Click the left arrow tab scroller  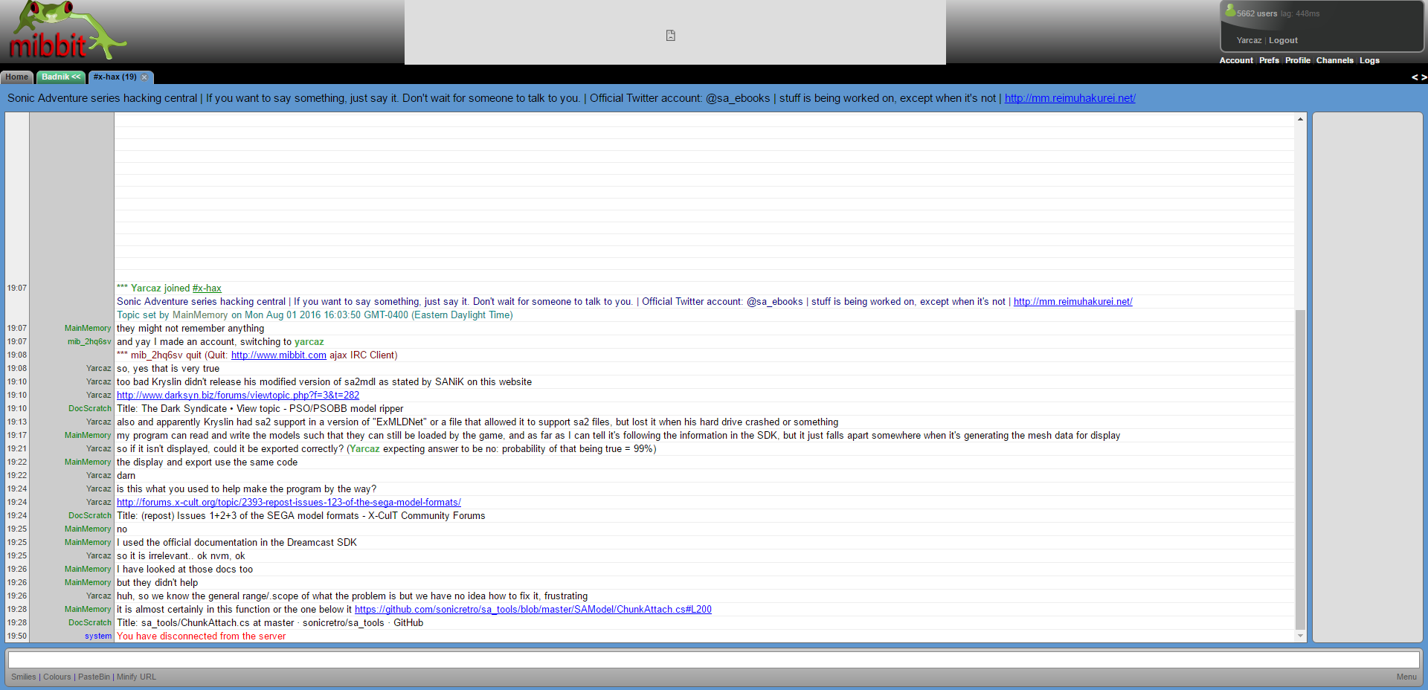tap(1415, 77)
